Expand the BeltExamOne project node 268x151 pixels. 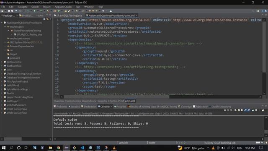(x=2, y=62)
